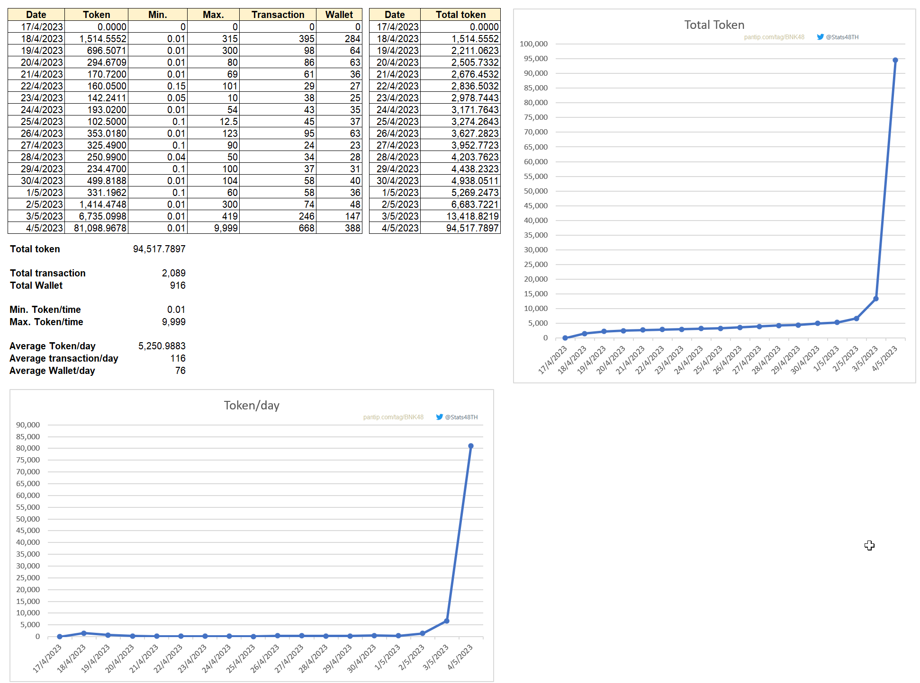Image resolution: width=920 pixels, height=683 pixels.
Task: Click 17/4/2023 x-axis label in Token/day chart
Action: 47,658
